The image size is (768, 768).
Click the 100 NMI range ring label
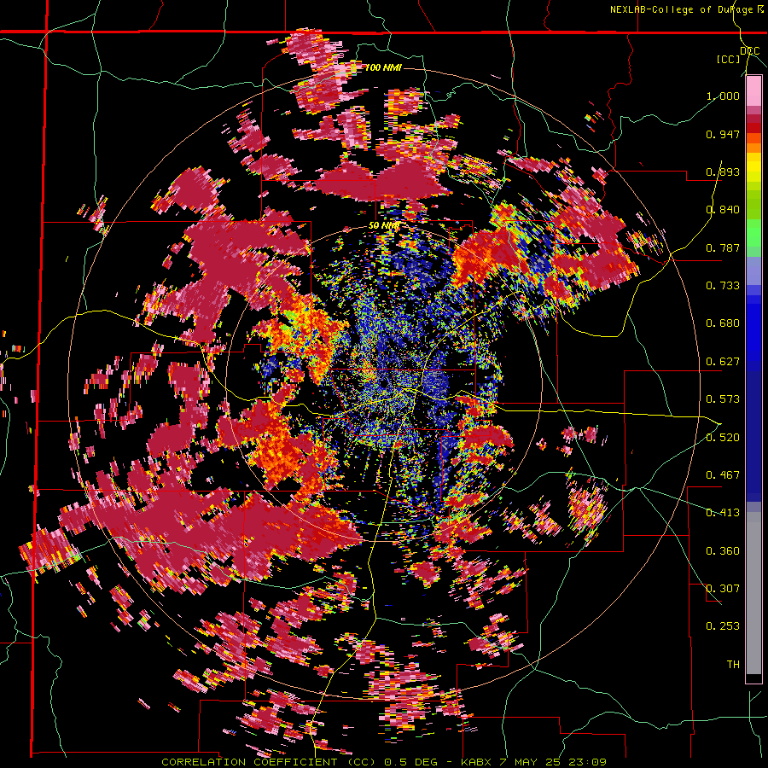pos(383,67)
